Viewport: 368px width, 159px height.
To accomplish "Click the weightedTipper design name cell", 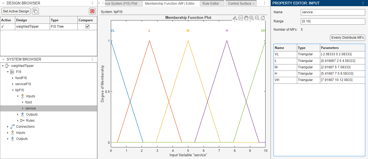I will (32, 27).
